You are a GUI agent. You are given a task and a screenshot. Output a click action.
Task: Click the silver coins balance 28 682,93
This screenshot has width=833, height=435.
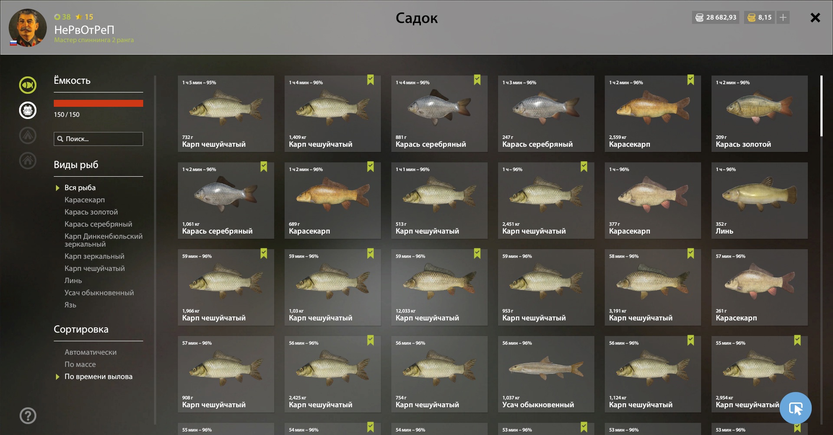pos(716,17)
